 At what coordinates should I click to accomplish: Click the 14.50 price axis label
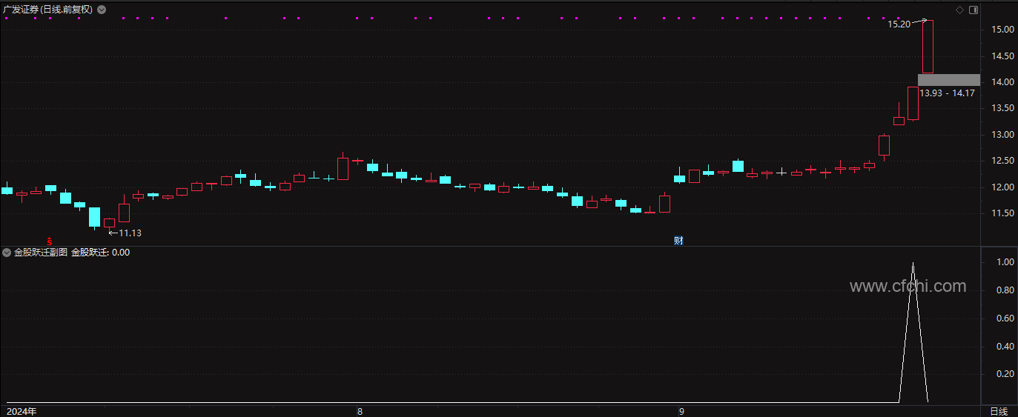(x=1002, y=56)
